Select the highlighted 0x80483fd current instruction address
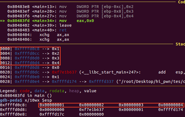 [x=18, y=21]
